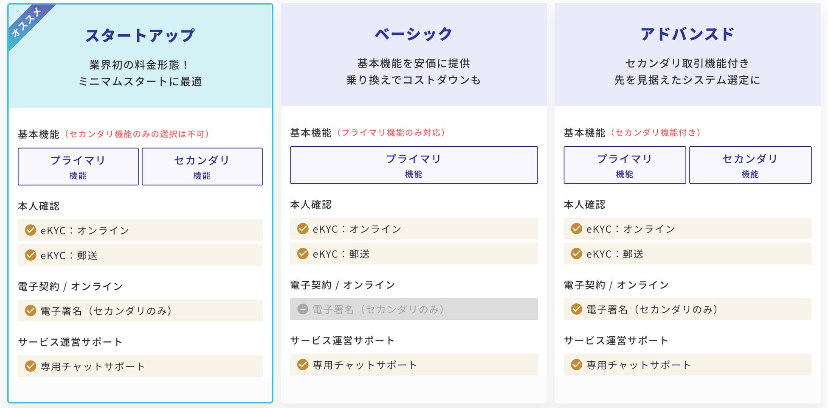Click the grey minus icon in Basic 電子署名 row
The image size is (828, 408).
(303, 309)
